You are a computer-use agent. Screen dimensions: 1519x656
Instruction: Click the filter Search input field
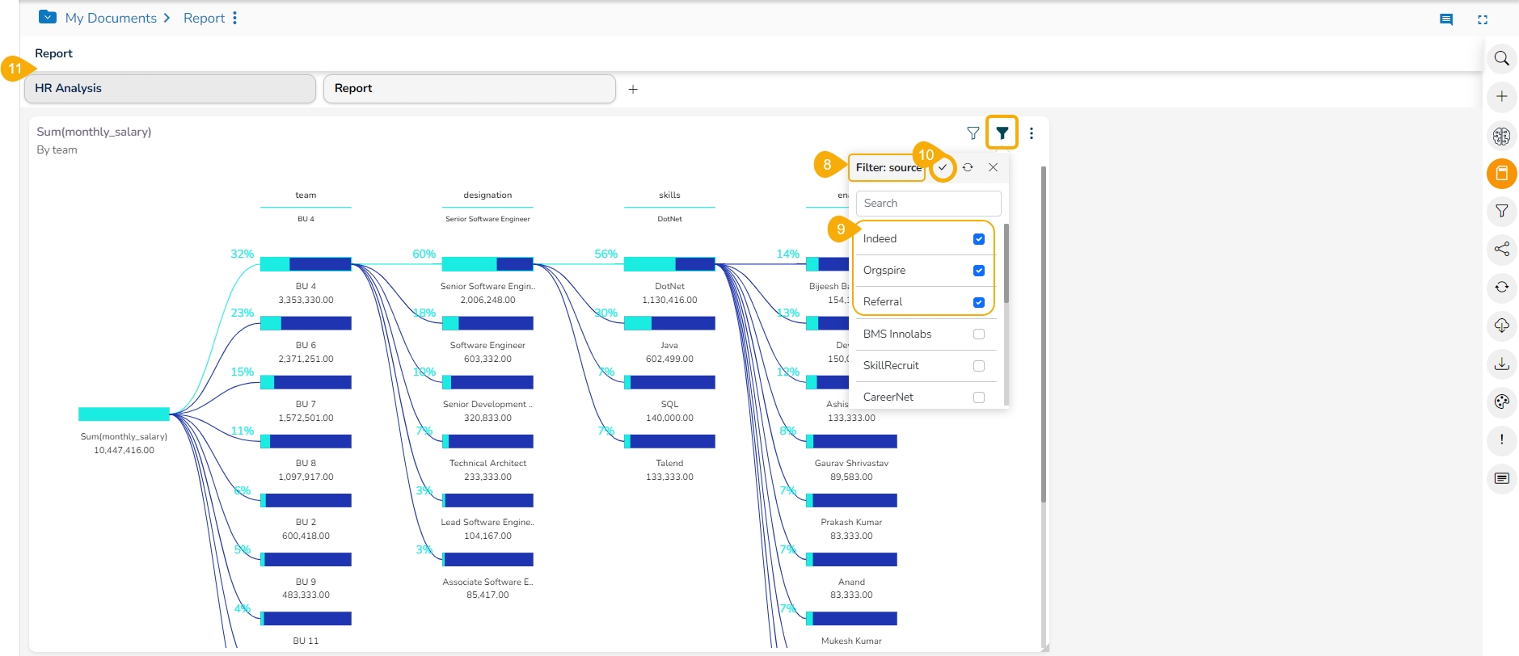(928, 204)
